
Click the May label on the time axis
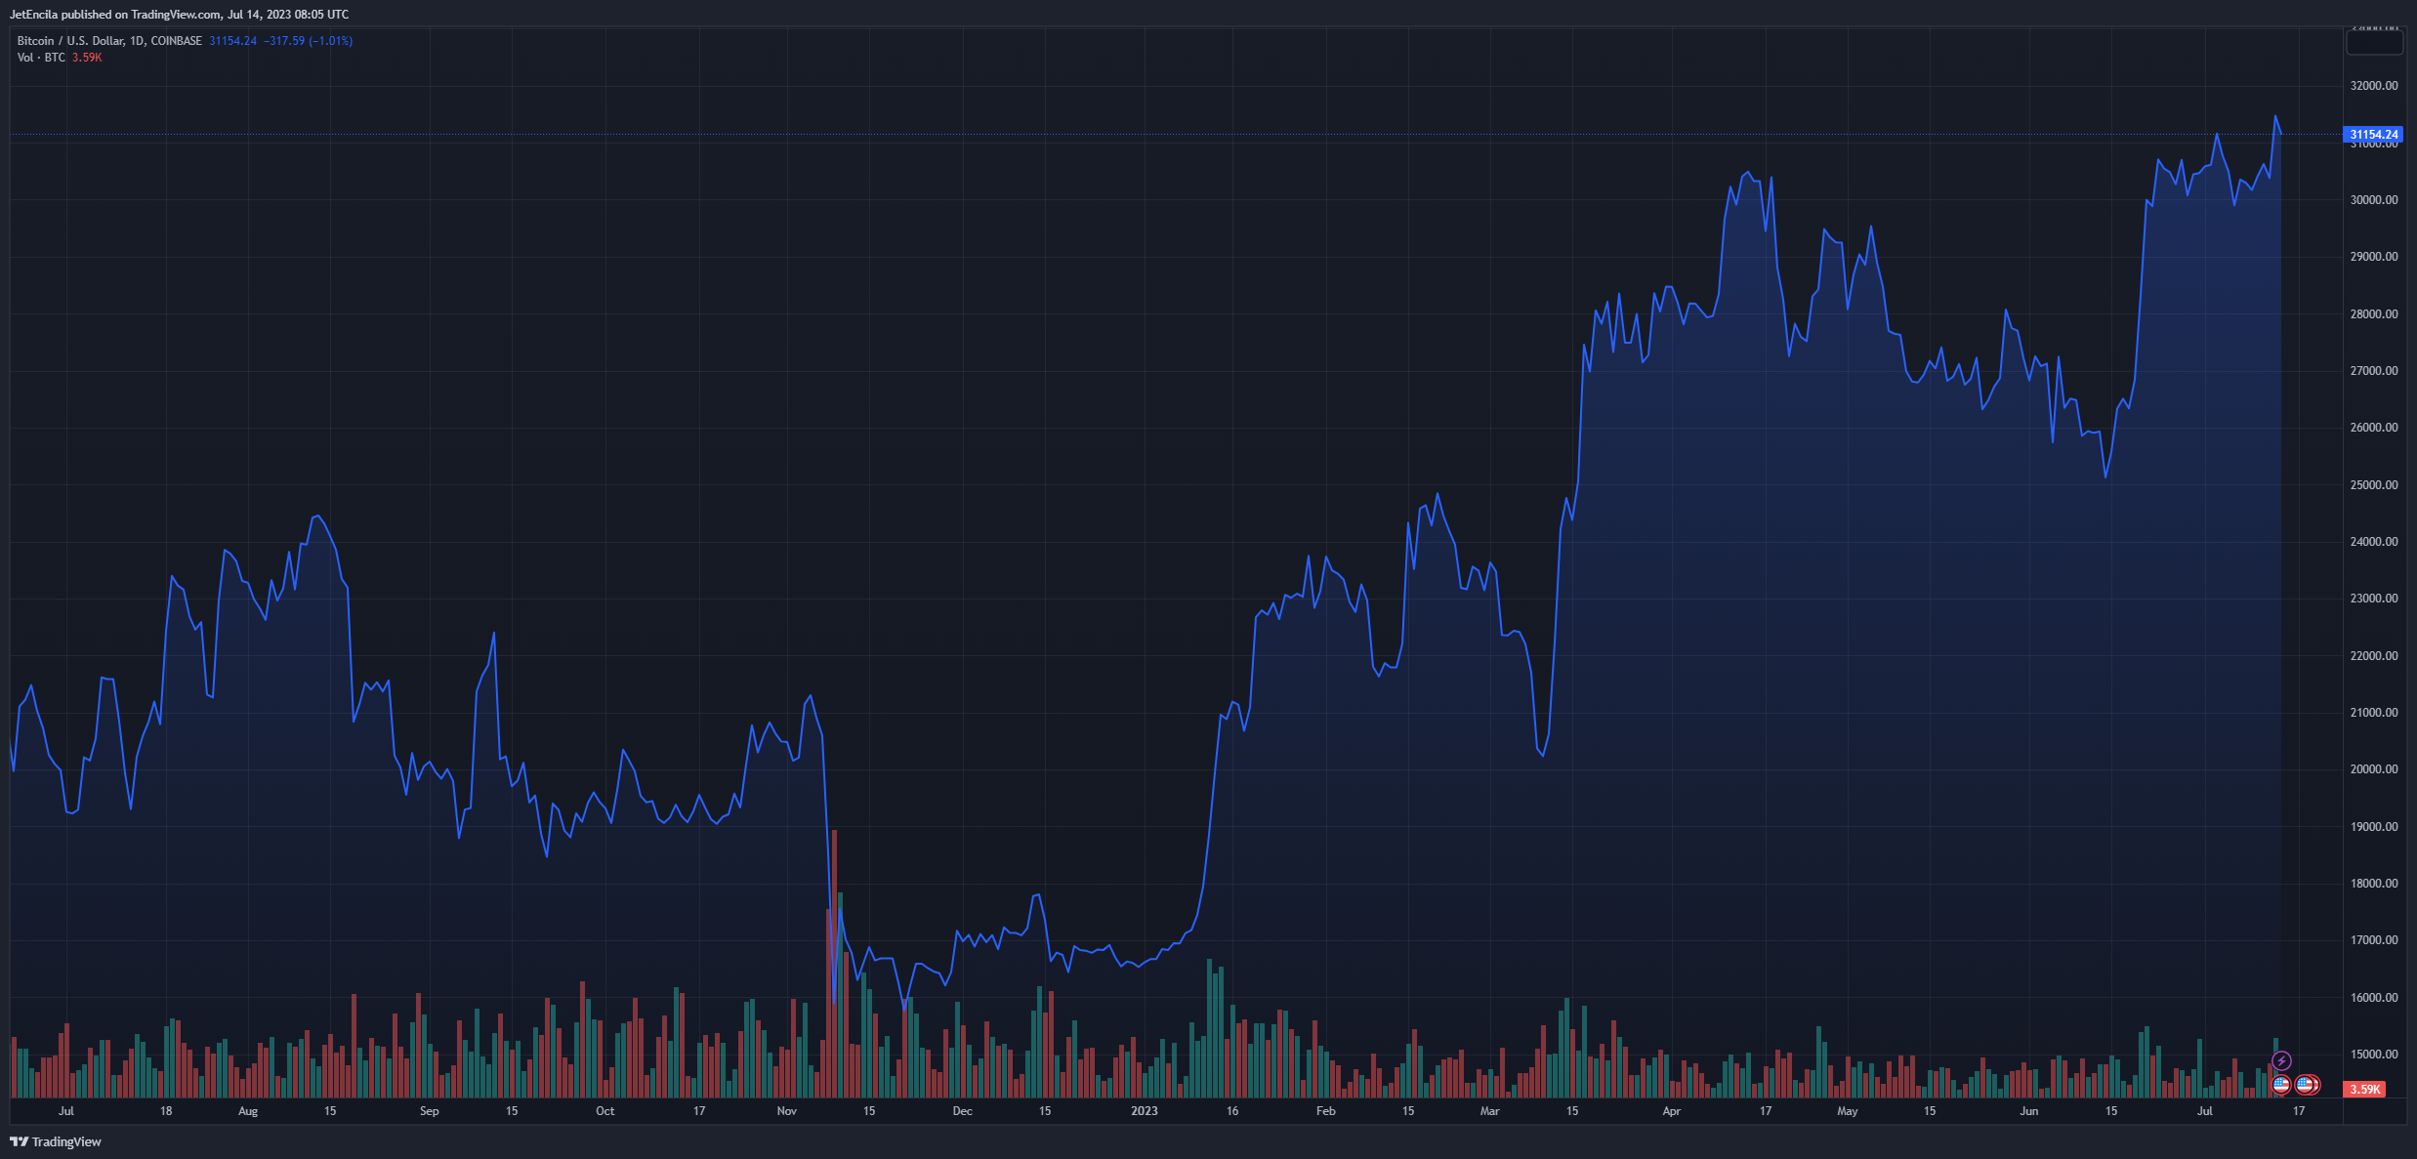coord(1848,1111)
